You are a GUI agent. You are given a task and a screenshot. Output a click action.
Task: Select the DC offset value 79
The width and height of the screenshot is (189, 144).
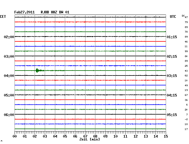point(186,22)
